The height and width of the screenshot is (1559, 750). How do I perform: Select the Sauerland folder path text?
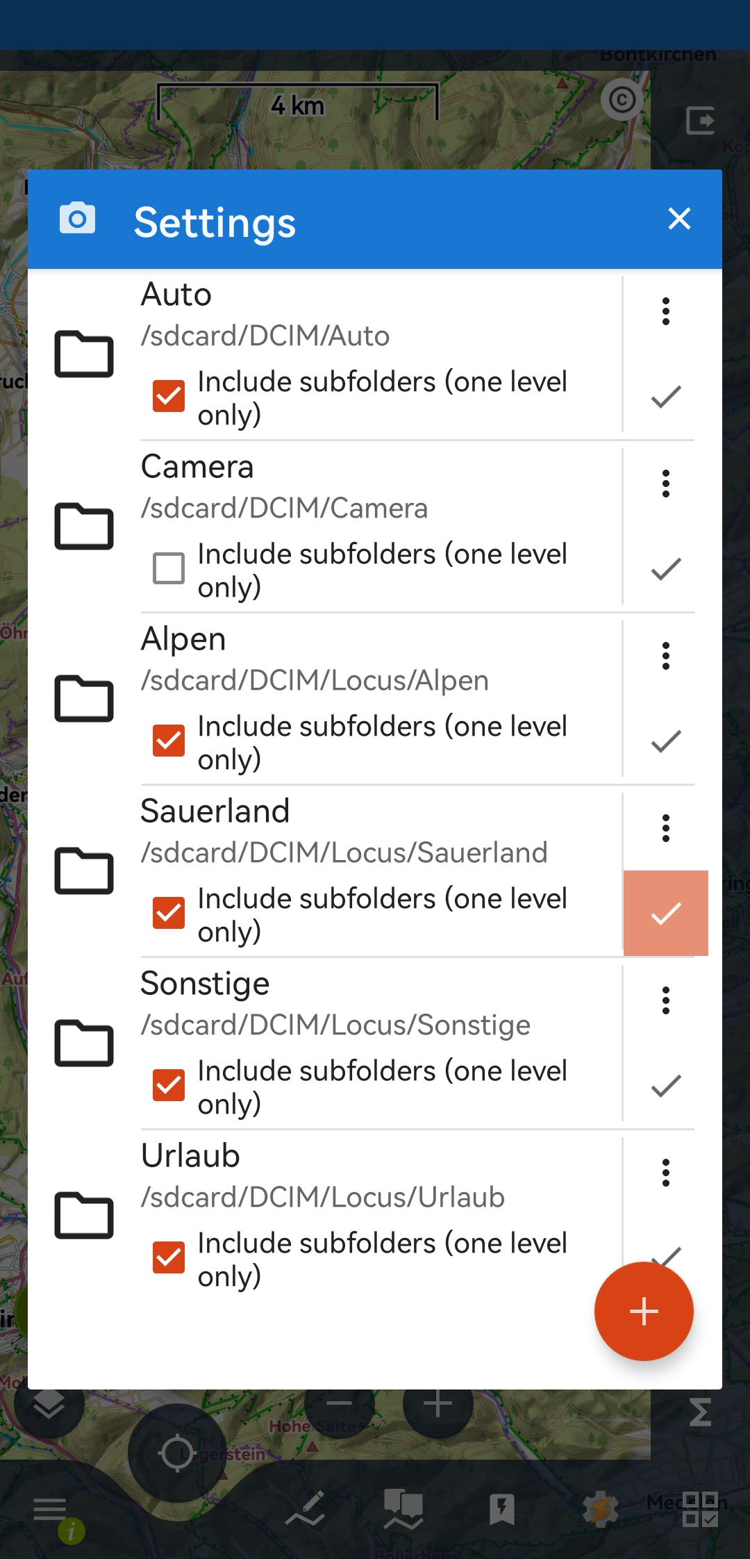coord(344,852)
